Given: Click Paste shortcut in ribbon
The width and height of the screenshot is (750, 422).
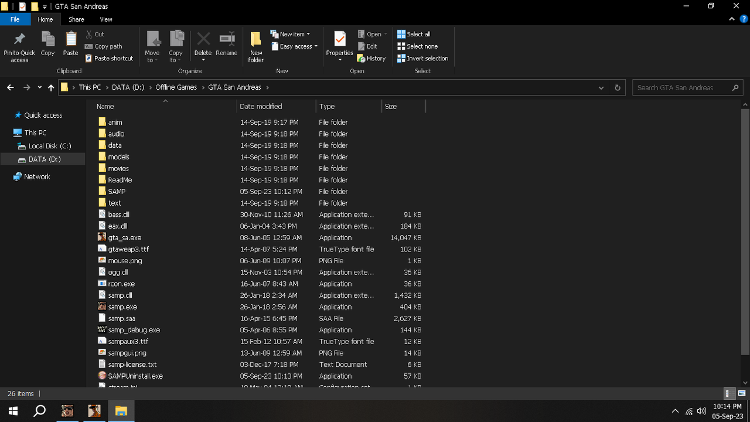Looking at the screenshot, I should pyautogui.click(x=110, y=59).
